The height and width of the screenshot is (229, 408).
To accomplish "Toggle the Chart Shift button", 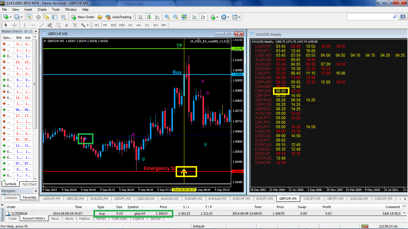I will (203, 17).
